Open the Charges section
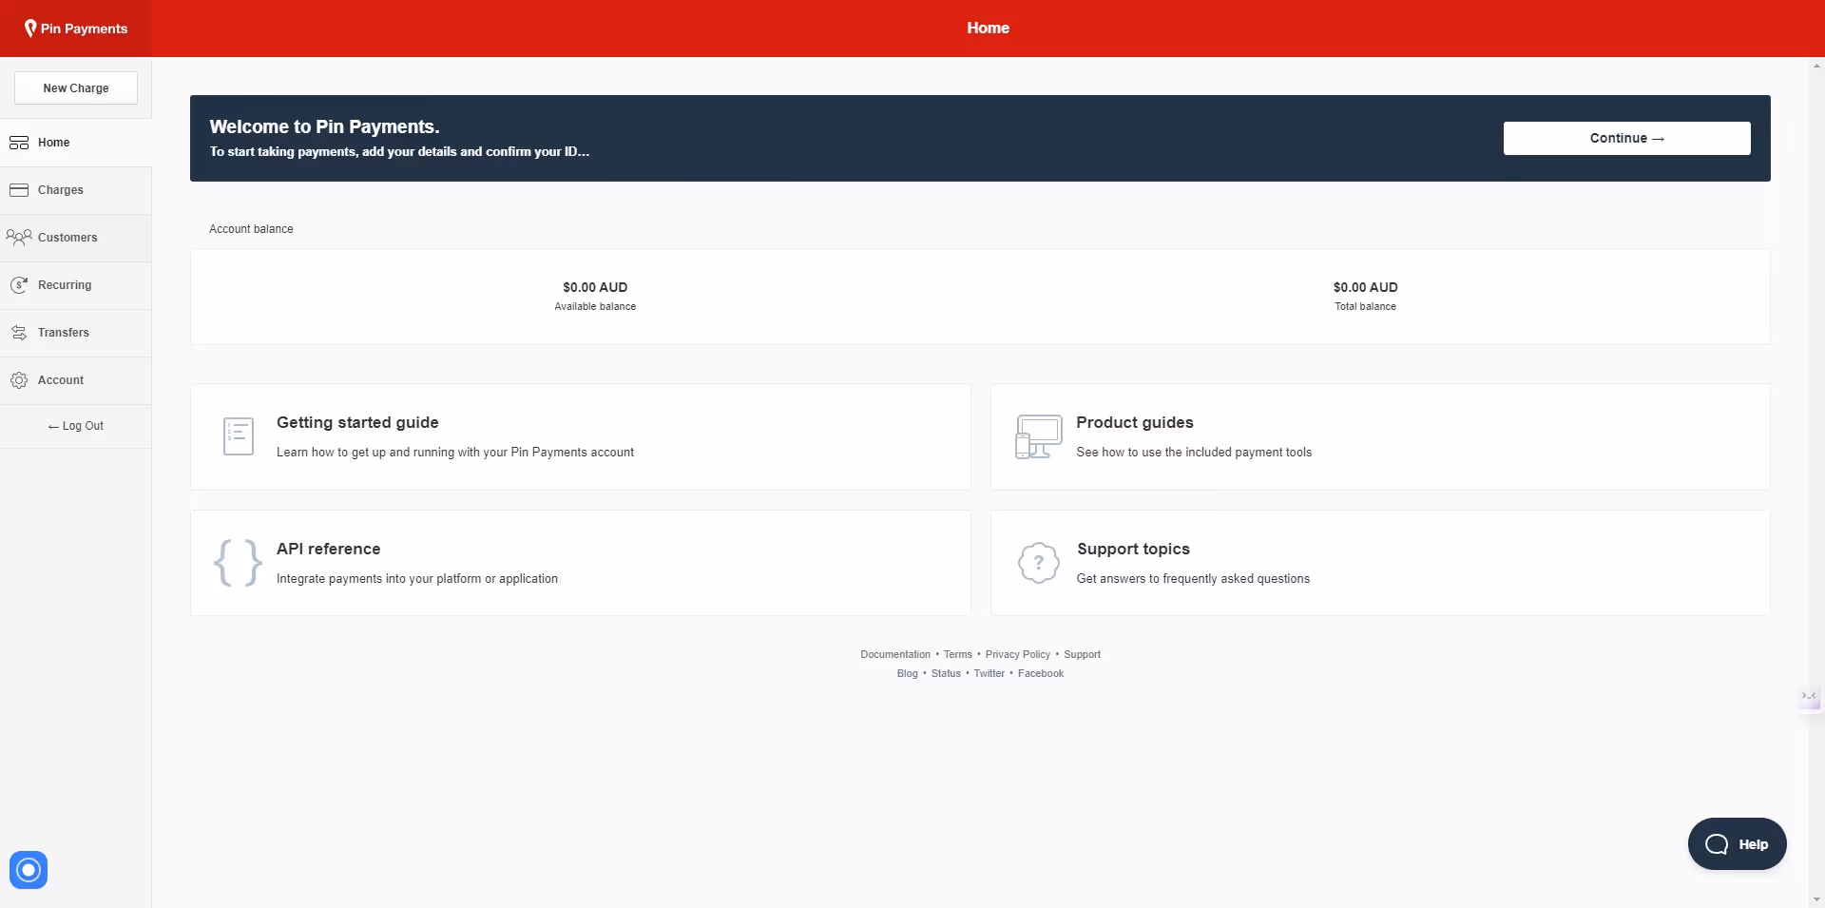 [x=76, y=190]
